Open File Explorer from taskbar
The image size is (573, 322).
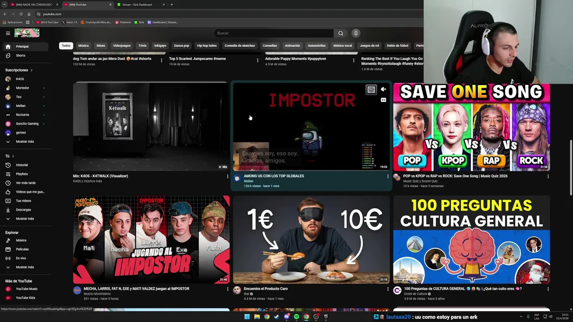257,317
